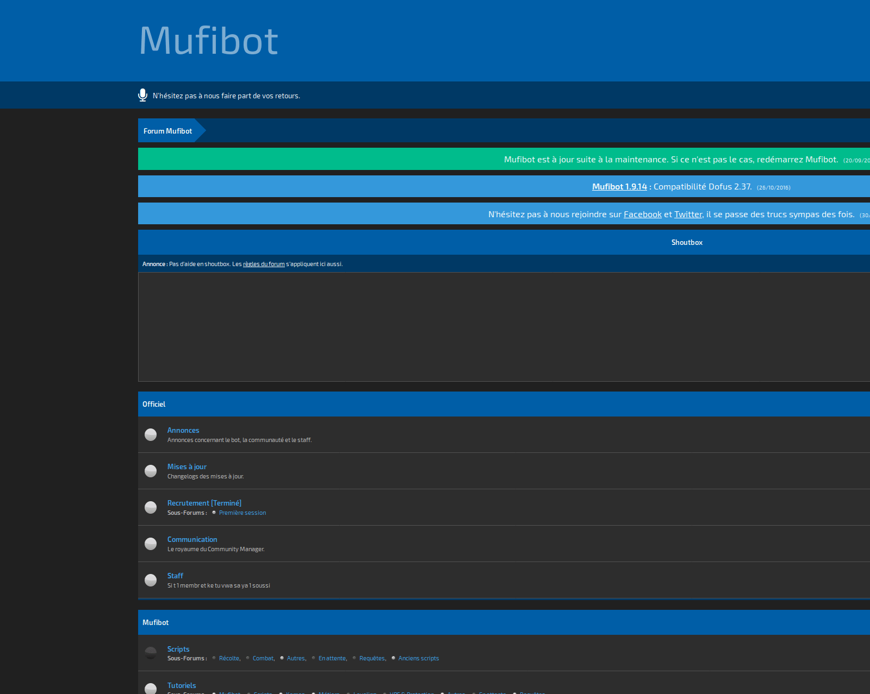Click the Mufibot site logo
The height and width of the screenshot is (694, 870).
(209, 41)
